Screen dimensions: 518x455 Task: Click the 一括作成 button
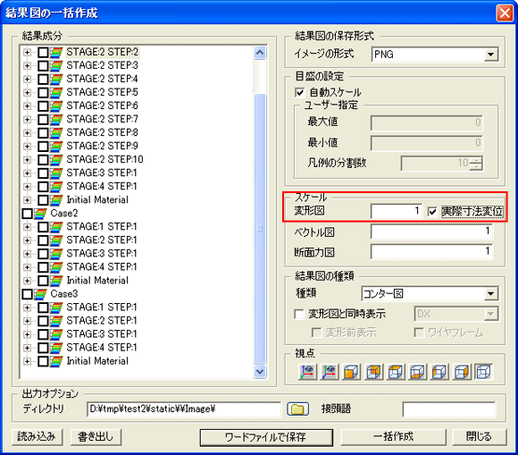[x=393, y=437]
